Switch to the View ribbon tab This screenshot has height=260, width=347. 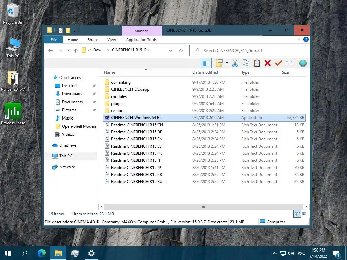[x=111, y=40]
